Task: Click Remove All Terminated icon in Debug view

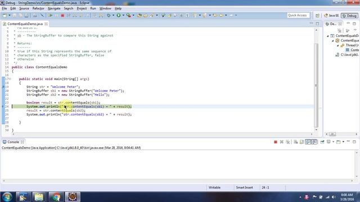Action: tap(339, 30)
